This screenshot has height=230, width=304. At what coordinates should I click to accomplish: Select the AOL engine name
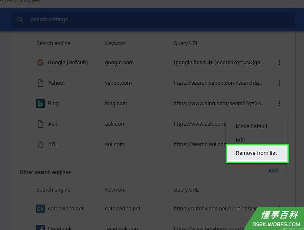tap(53, 144)
